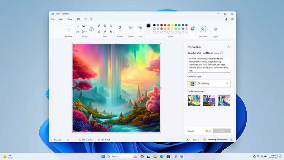Image resolution: width=284 pixels, height=160 pixels.
Task: Click the zoom slider handle
Action: pos(215,140)
